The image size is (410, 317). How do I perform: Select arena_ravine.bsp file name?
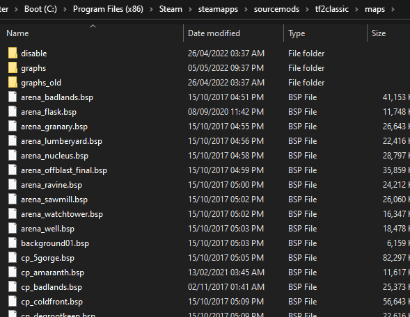coord(52,185)
